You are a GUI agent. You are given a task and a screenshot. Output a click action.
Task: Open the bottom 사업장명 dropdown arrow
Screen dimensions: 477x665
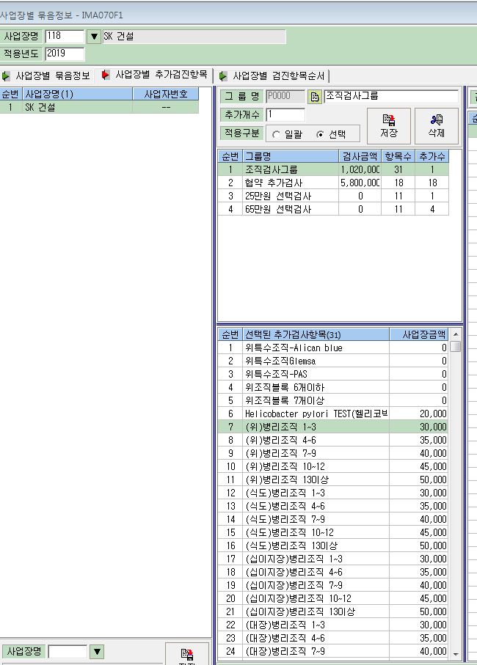click(97, 651)
